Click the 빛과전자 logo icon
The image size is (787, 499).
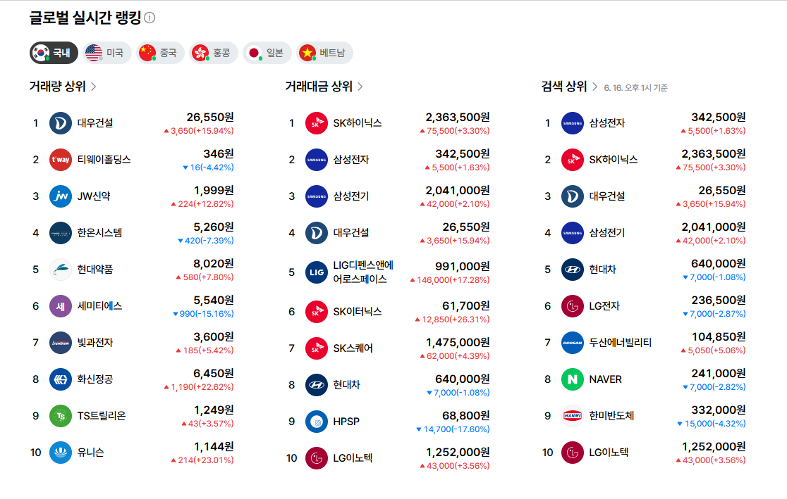[x=61, y=343]
